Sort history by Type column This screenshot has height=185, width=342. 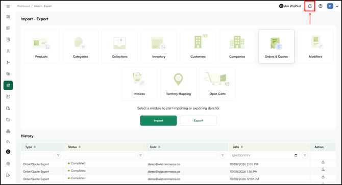[35, 147]
